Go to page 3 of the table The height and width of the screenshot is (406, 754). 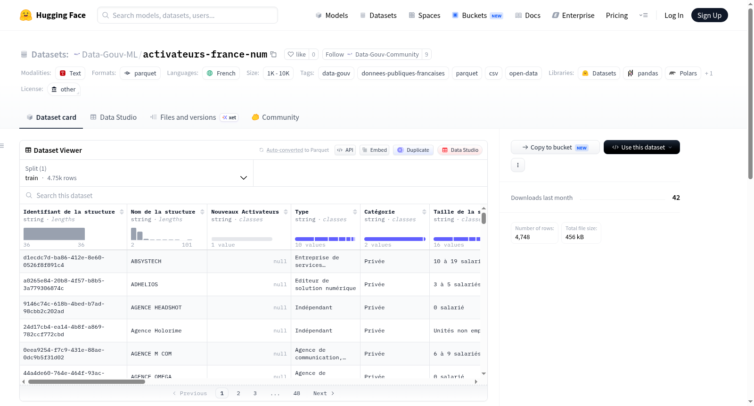pos(255,393)
